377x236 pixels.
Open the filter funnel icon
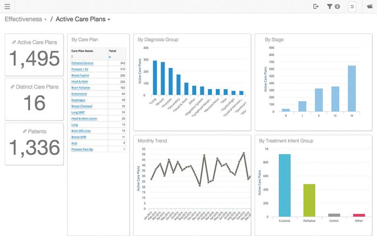[330, 7]
